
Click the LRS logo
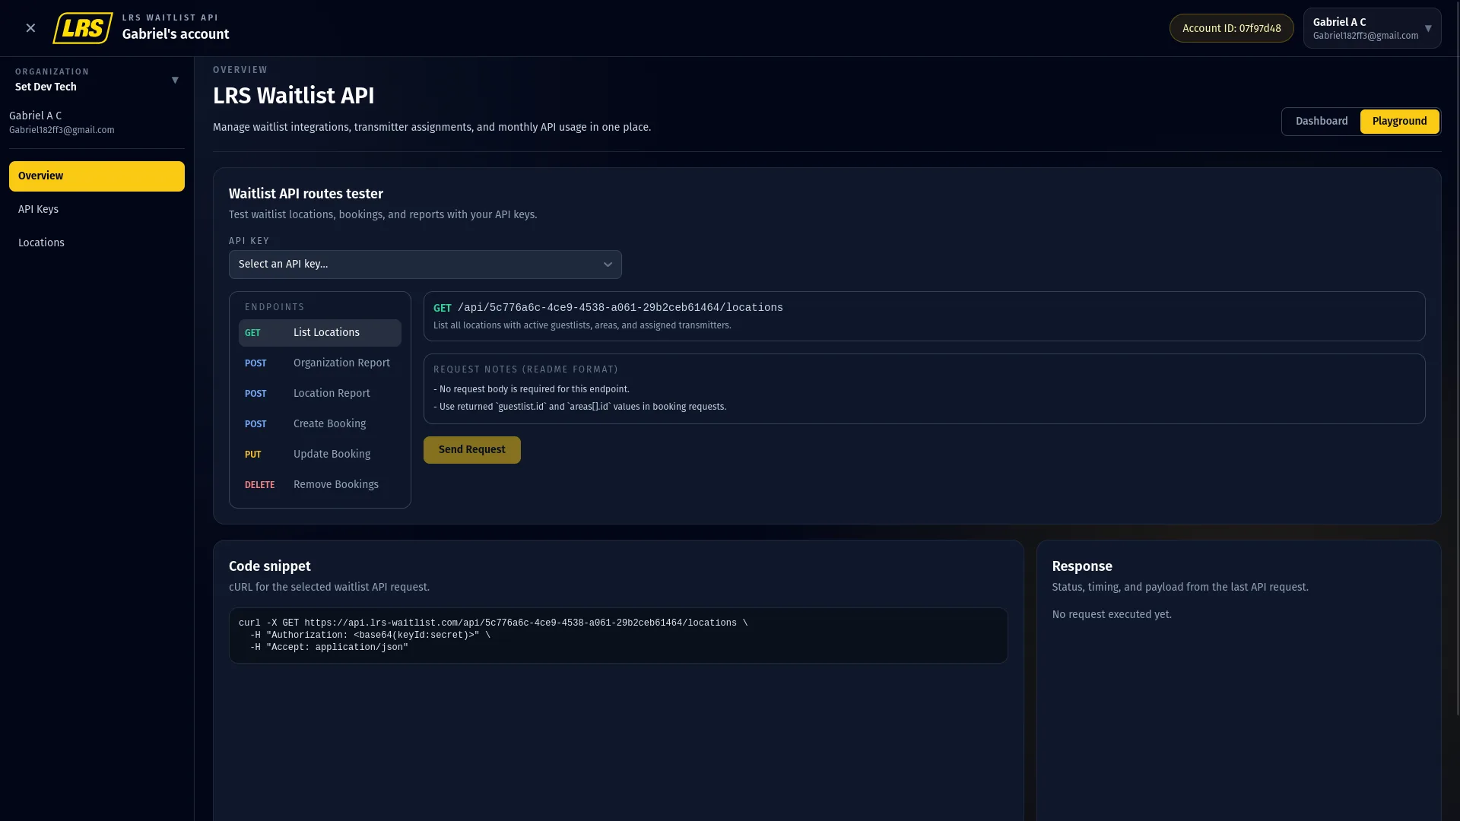(83, 28)
